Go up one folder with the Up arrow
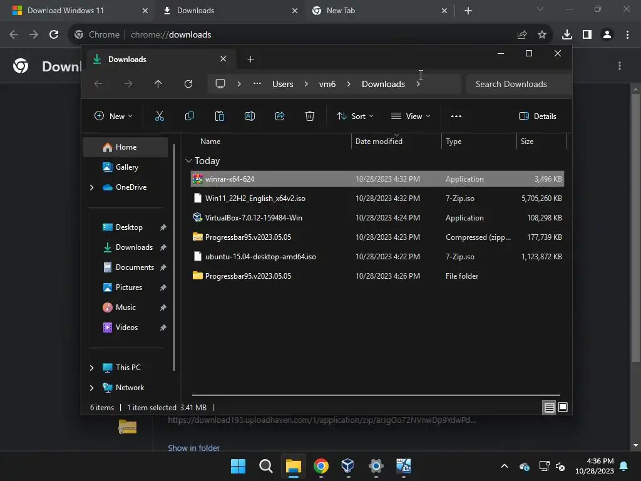Viewport: 641px width, 481px height. [x=158, y=84]
